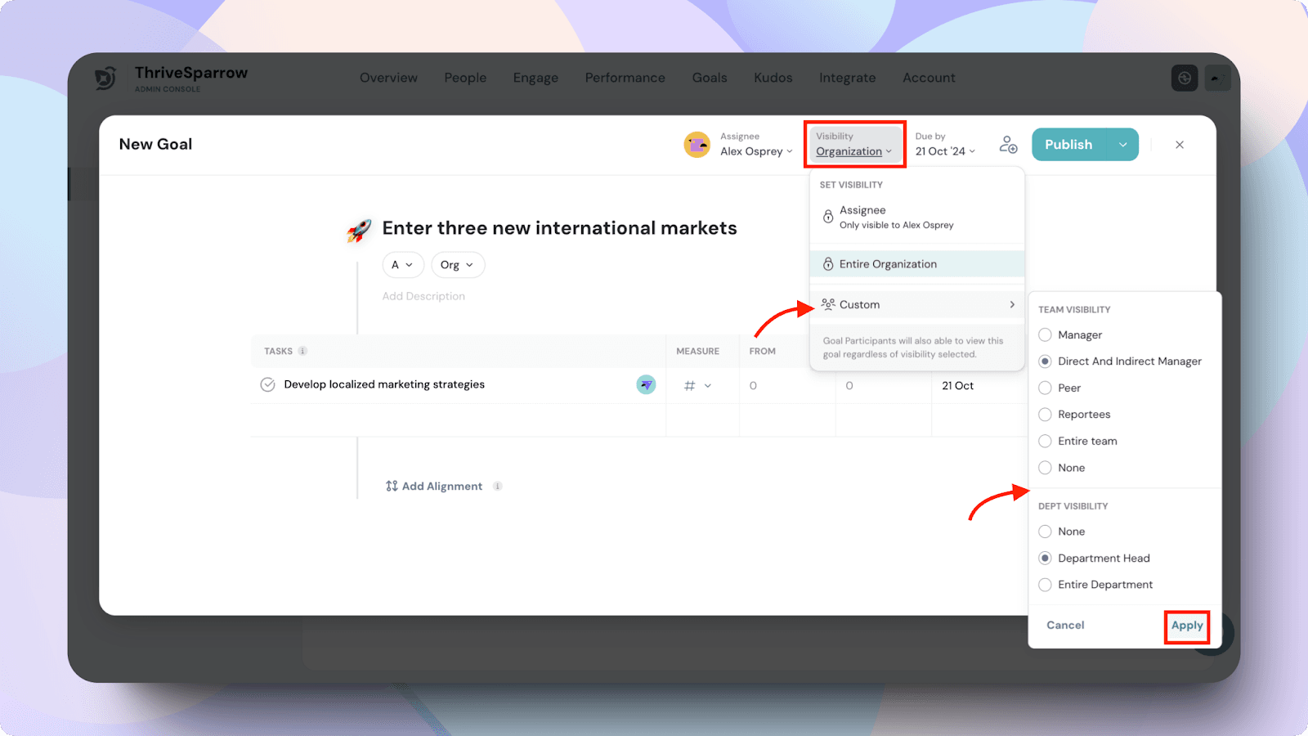Click the Apply button
1308x736 pixels.
click(1186, 626)
